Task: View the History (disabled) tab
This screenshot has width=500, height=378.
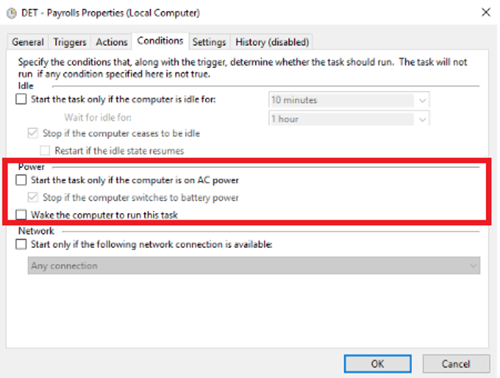Action: pyautogui.click(x=272, y=42)
